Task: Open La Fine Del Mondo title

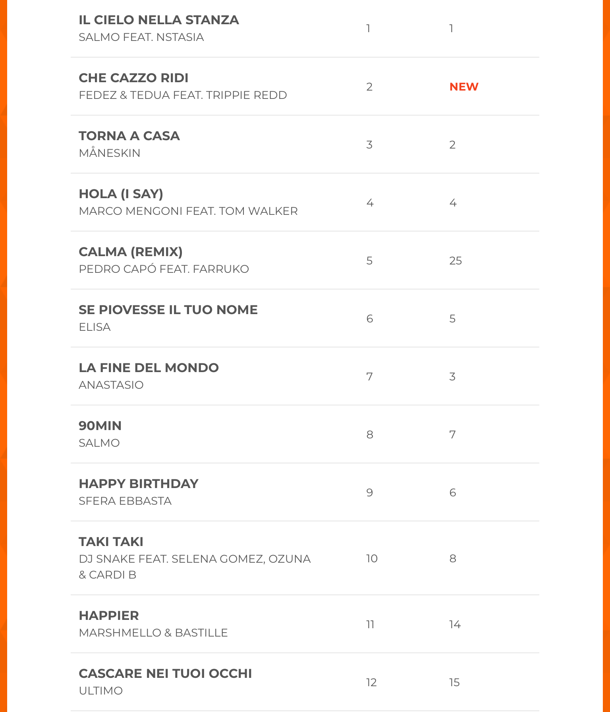Action: point(149,368)
